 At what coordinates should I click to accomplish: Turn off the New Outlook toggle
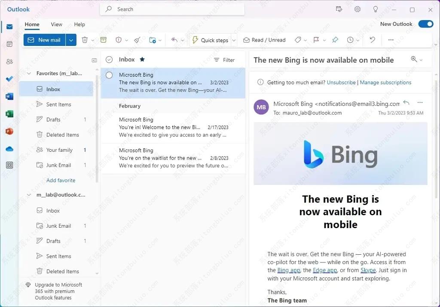pyautogui.click(x=426, y=24)
